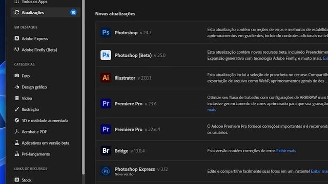Viewport: 328px width, 184px height.
Task: Open 3D e realidade aumentada category
Action: 45,121
